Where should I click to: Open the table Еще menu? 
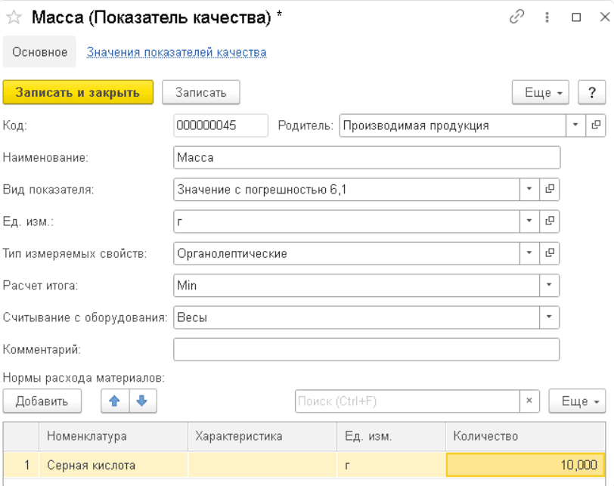[x=577, y=401]
